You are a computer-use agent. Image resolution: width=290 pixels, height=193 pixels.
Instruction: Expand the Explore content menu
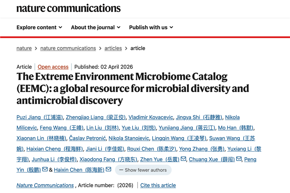click(x=39, y=27)
